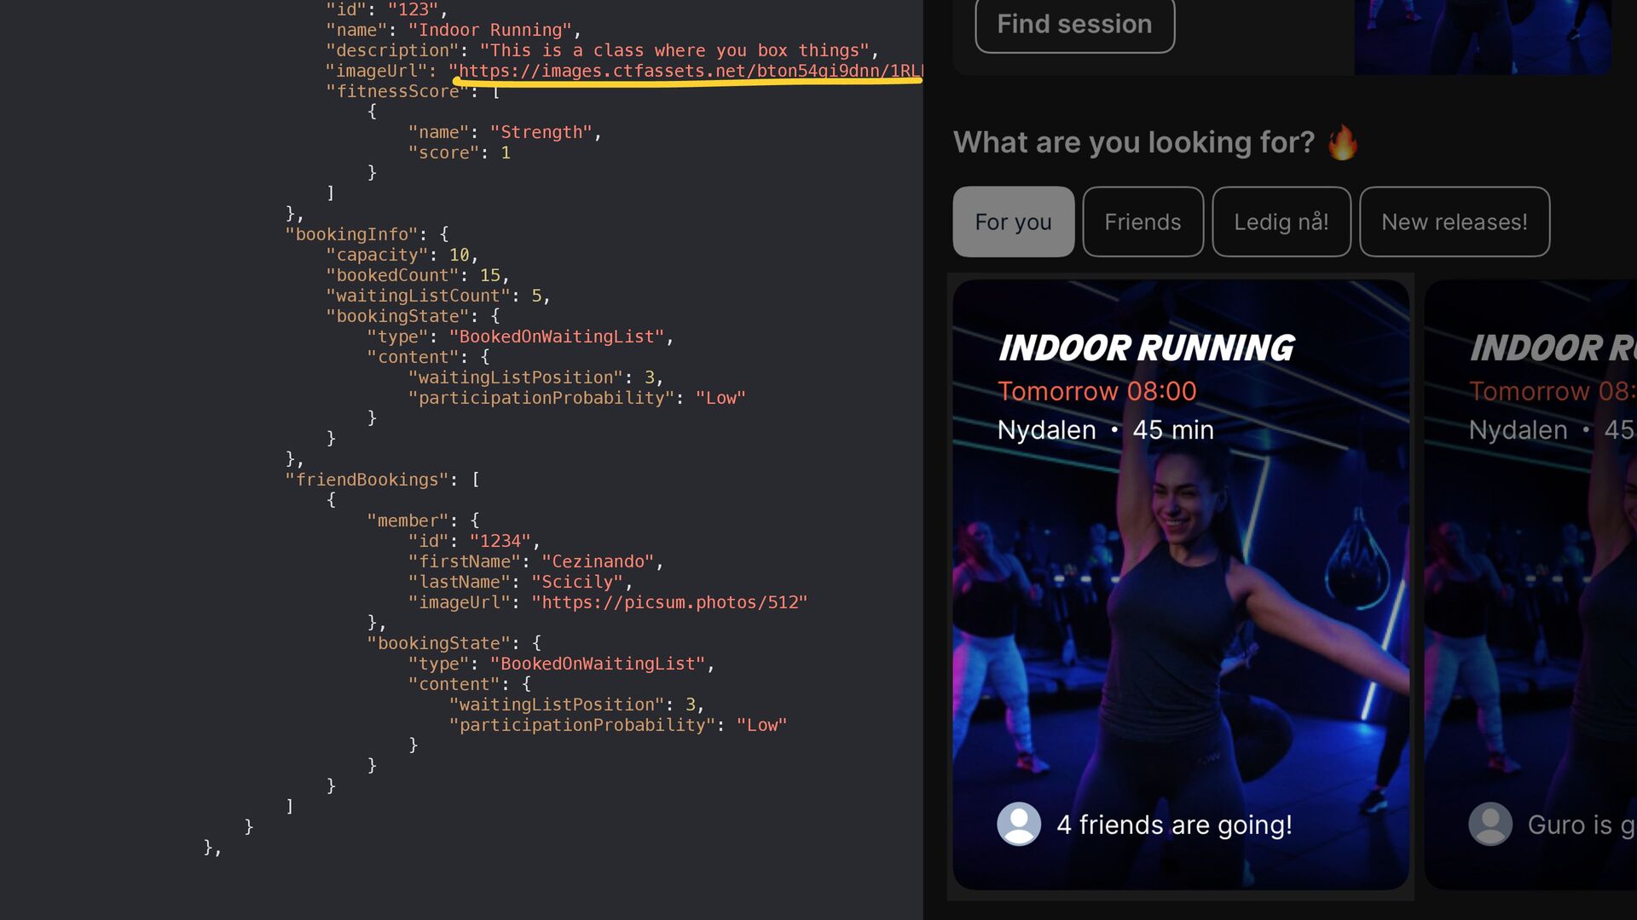Open the New releases! filter
The image size is (1637, 920).
point(1454,221)
